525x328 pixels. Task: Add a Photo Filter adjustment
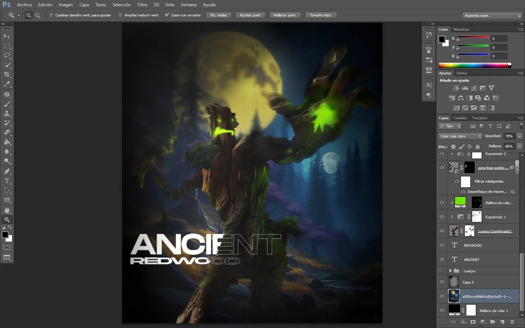coord(478,98)
